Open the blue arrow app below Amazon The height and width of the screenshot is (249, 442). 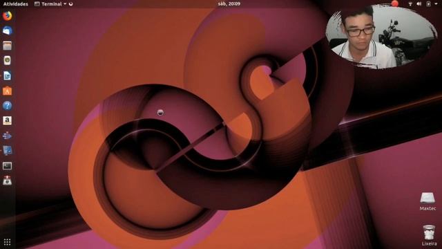[8, 136]
